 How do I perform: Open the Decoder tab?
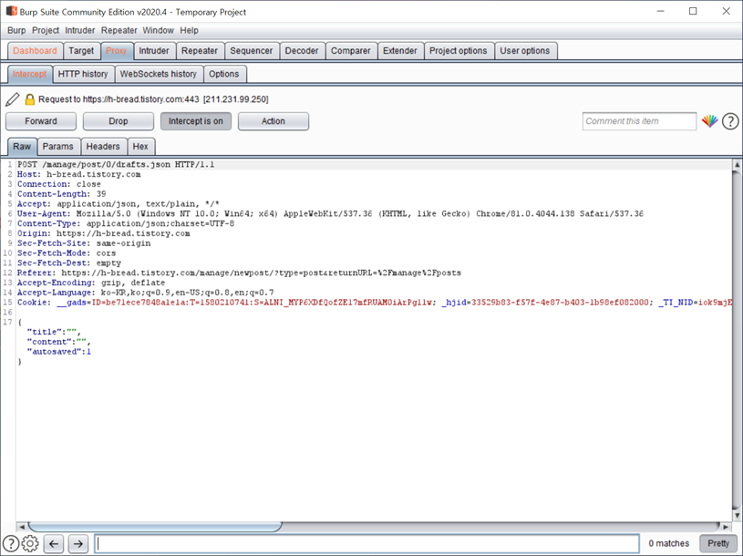click(302, 51)
